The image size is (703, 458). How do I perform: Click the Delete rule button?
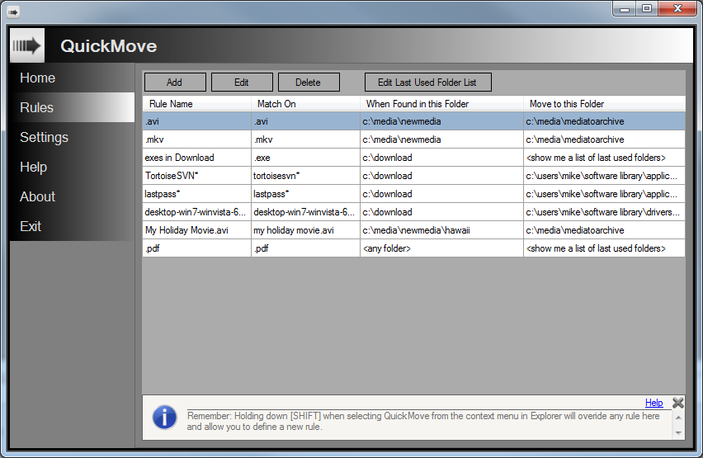pos(309,83)
